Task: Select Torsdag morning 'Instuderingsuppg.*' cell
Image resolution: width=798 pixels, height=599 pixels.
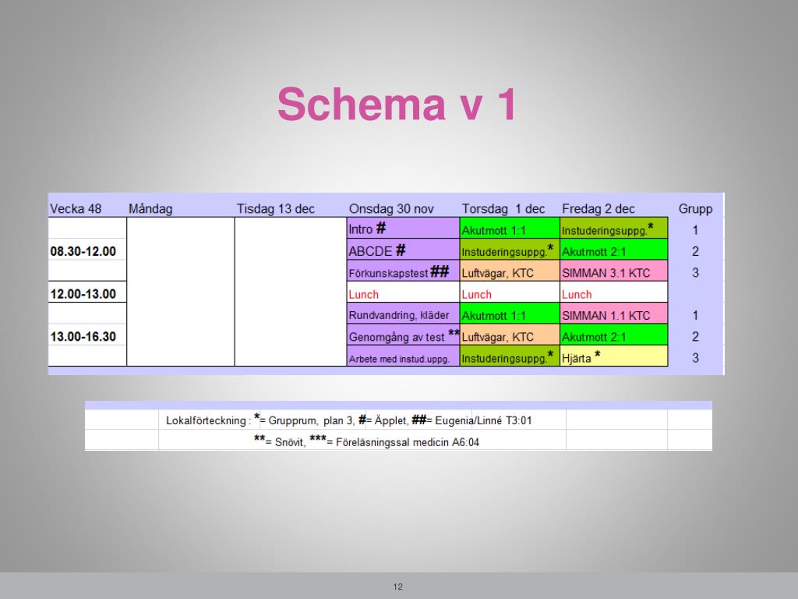Action: coord(510,250)
